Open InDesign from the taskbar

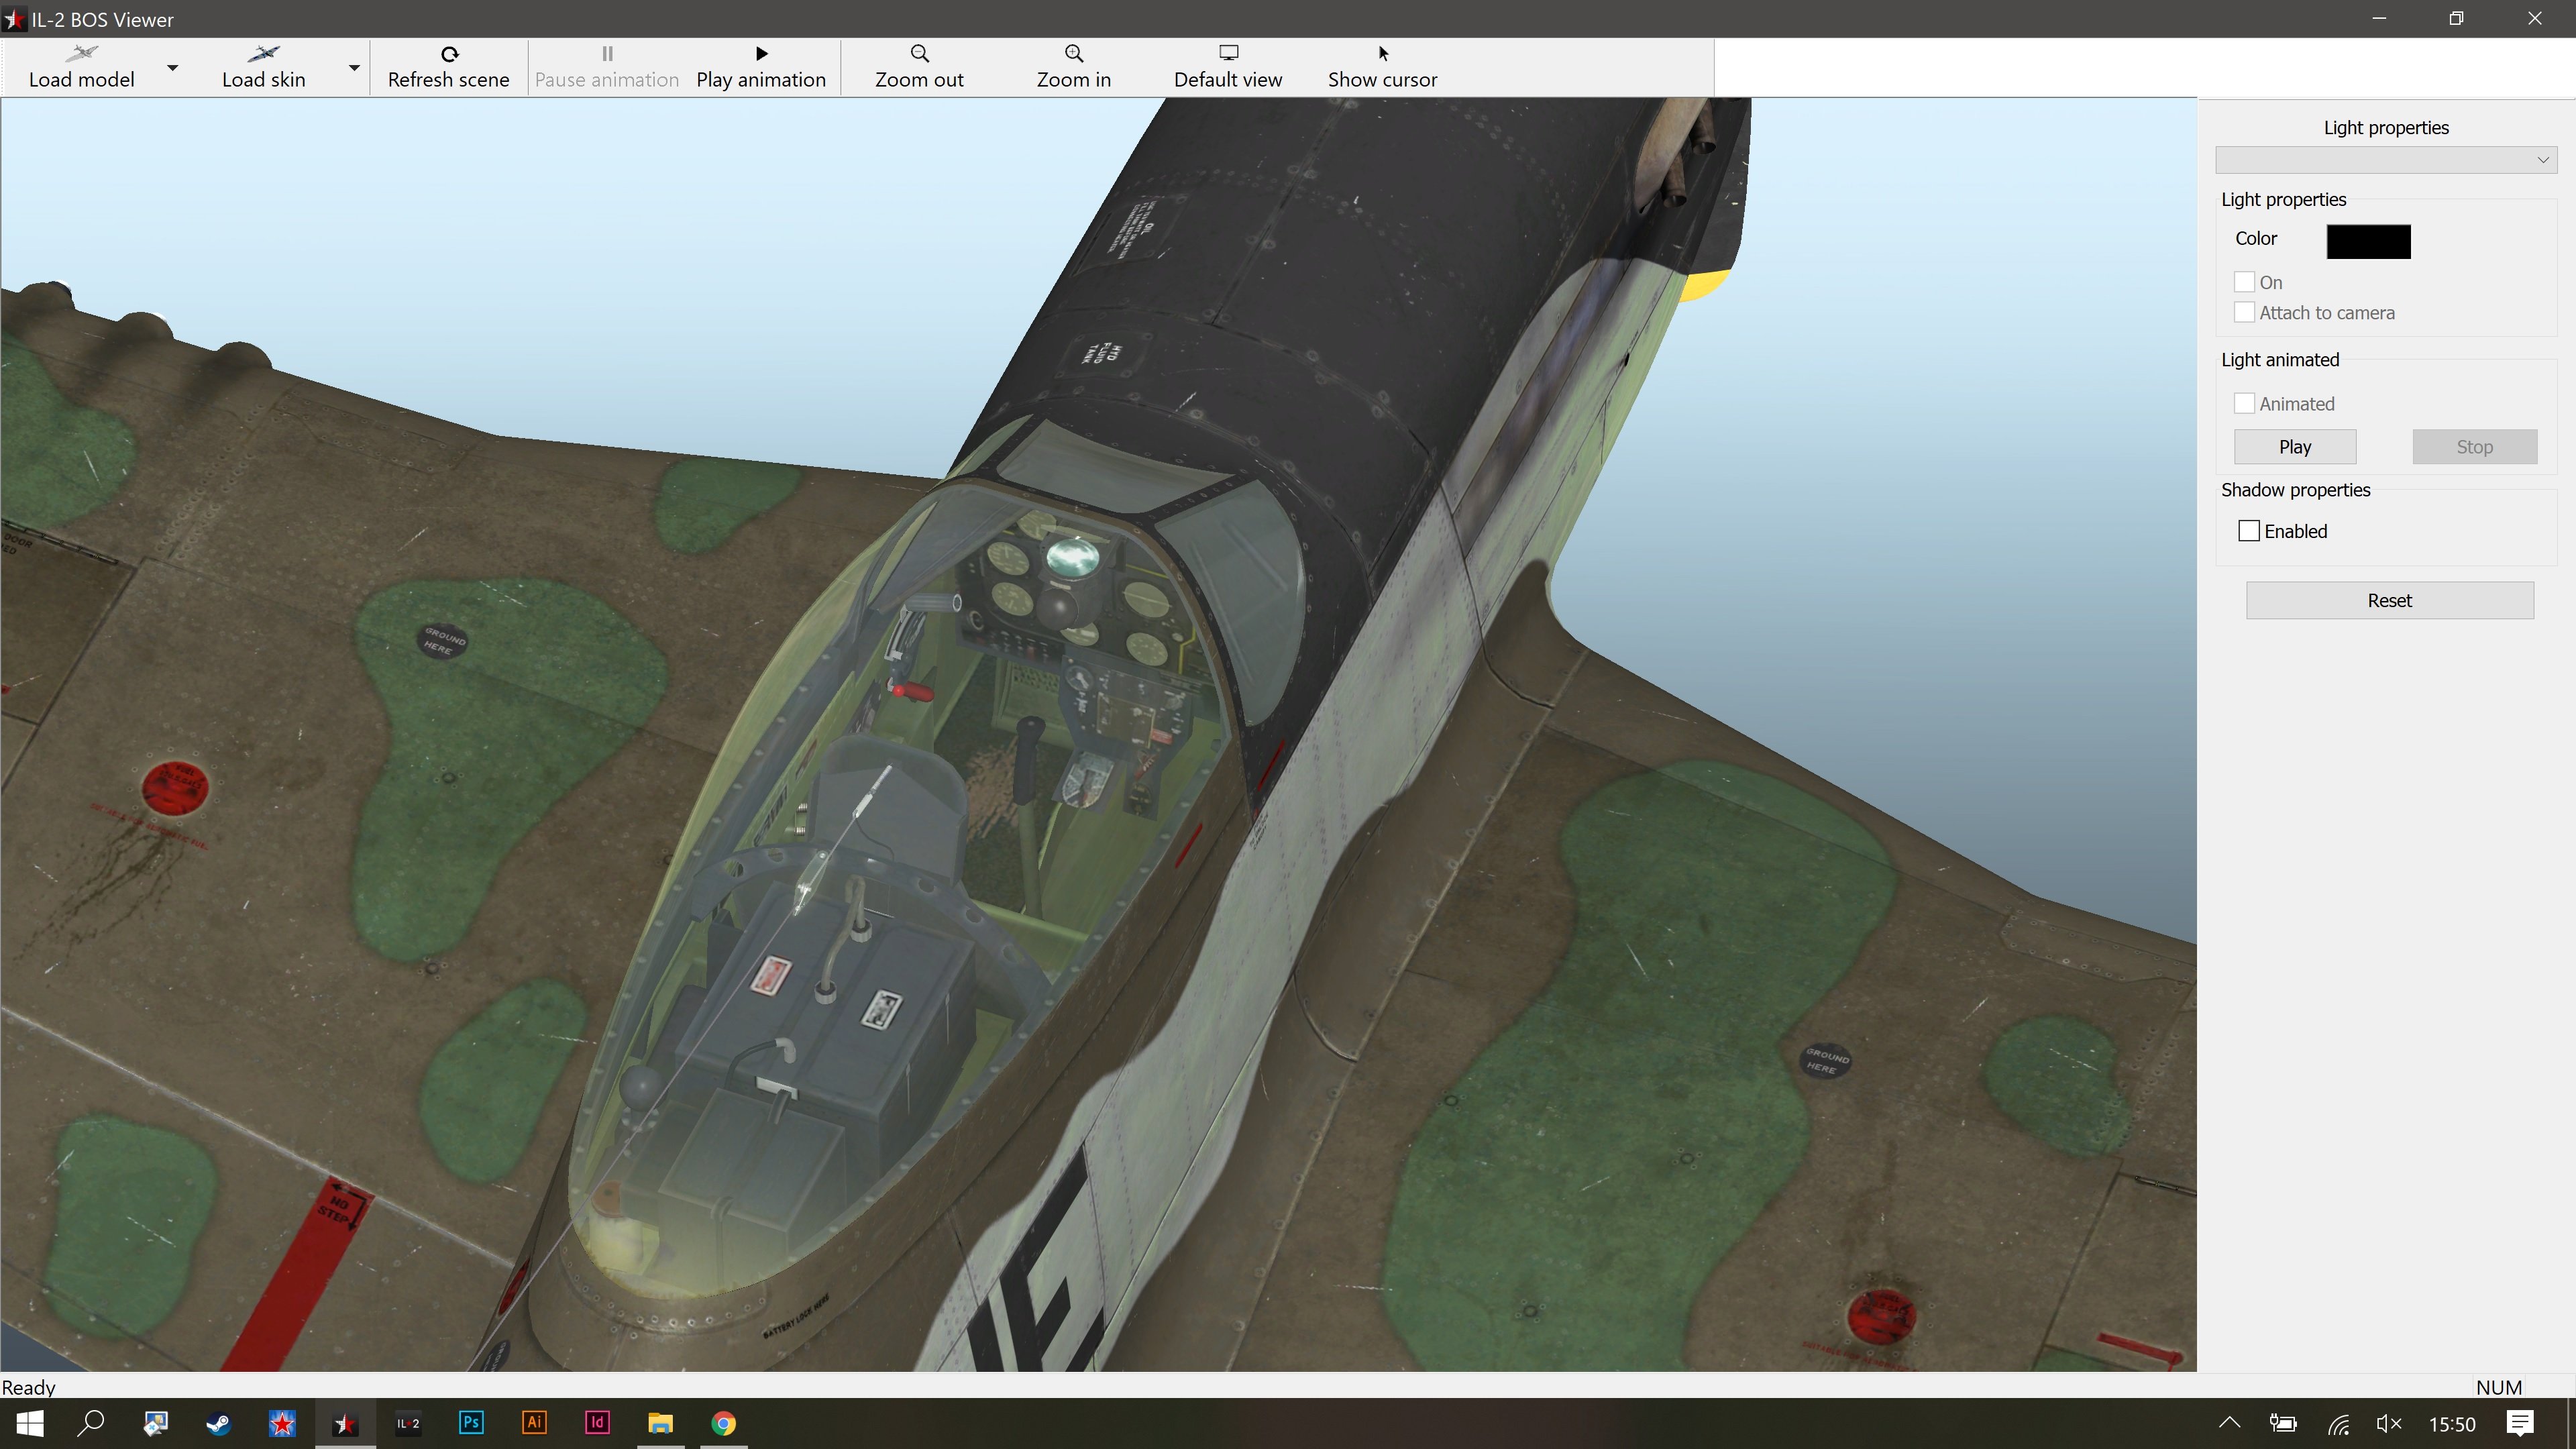point(597,1423)
